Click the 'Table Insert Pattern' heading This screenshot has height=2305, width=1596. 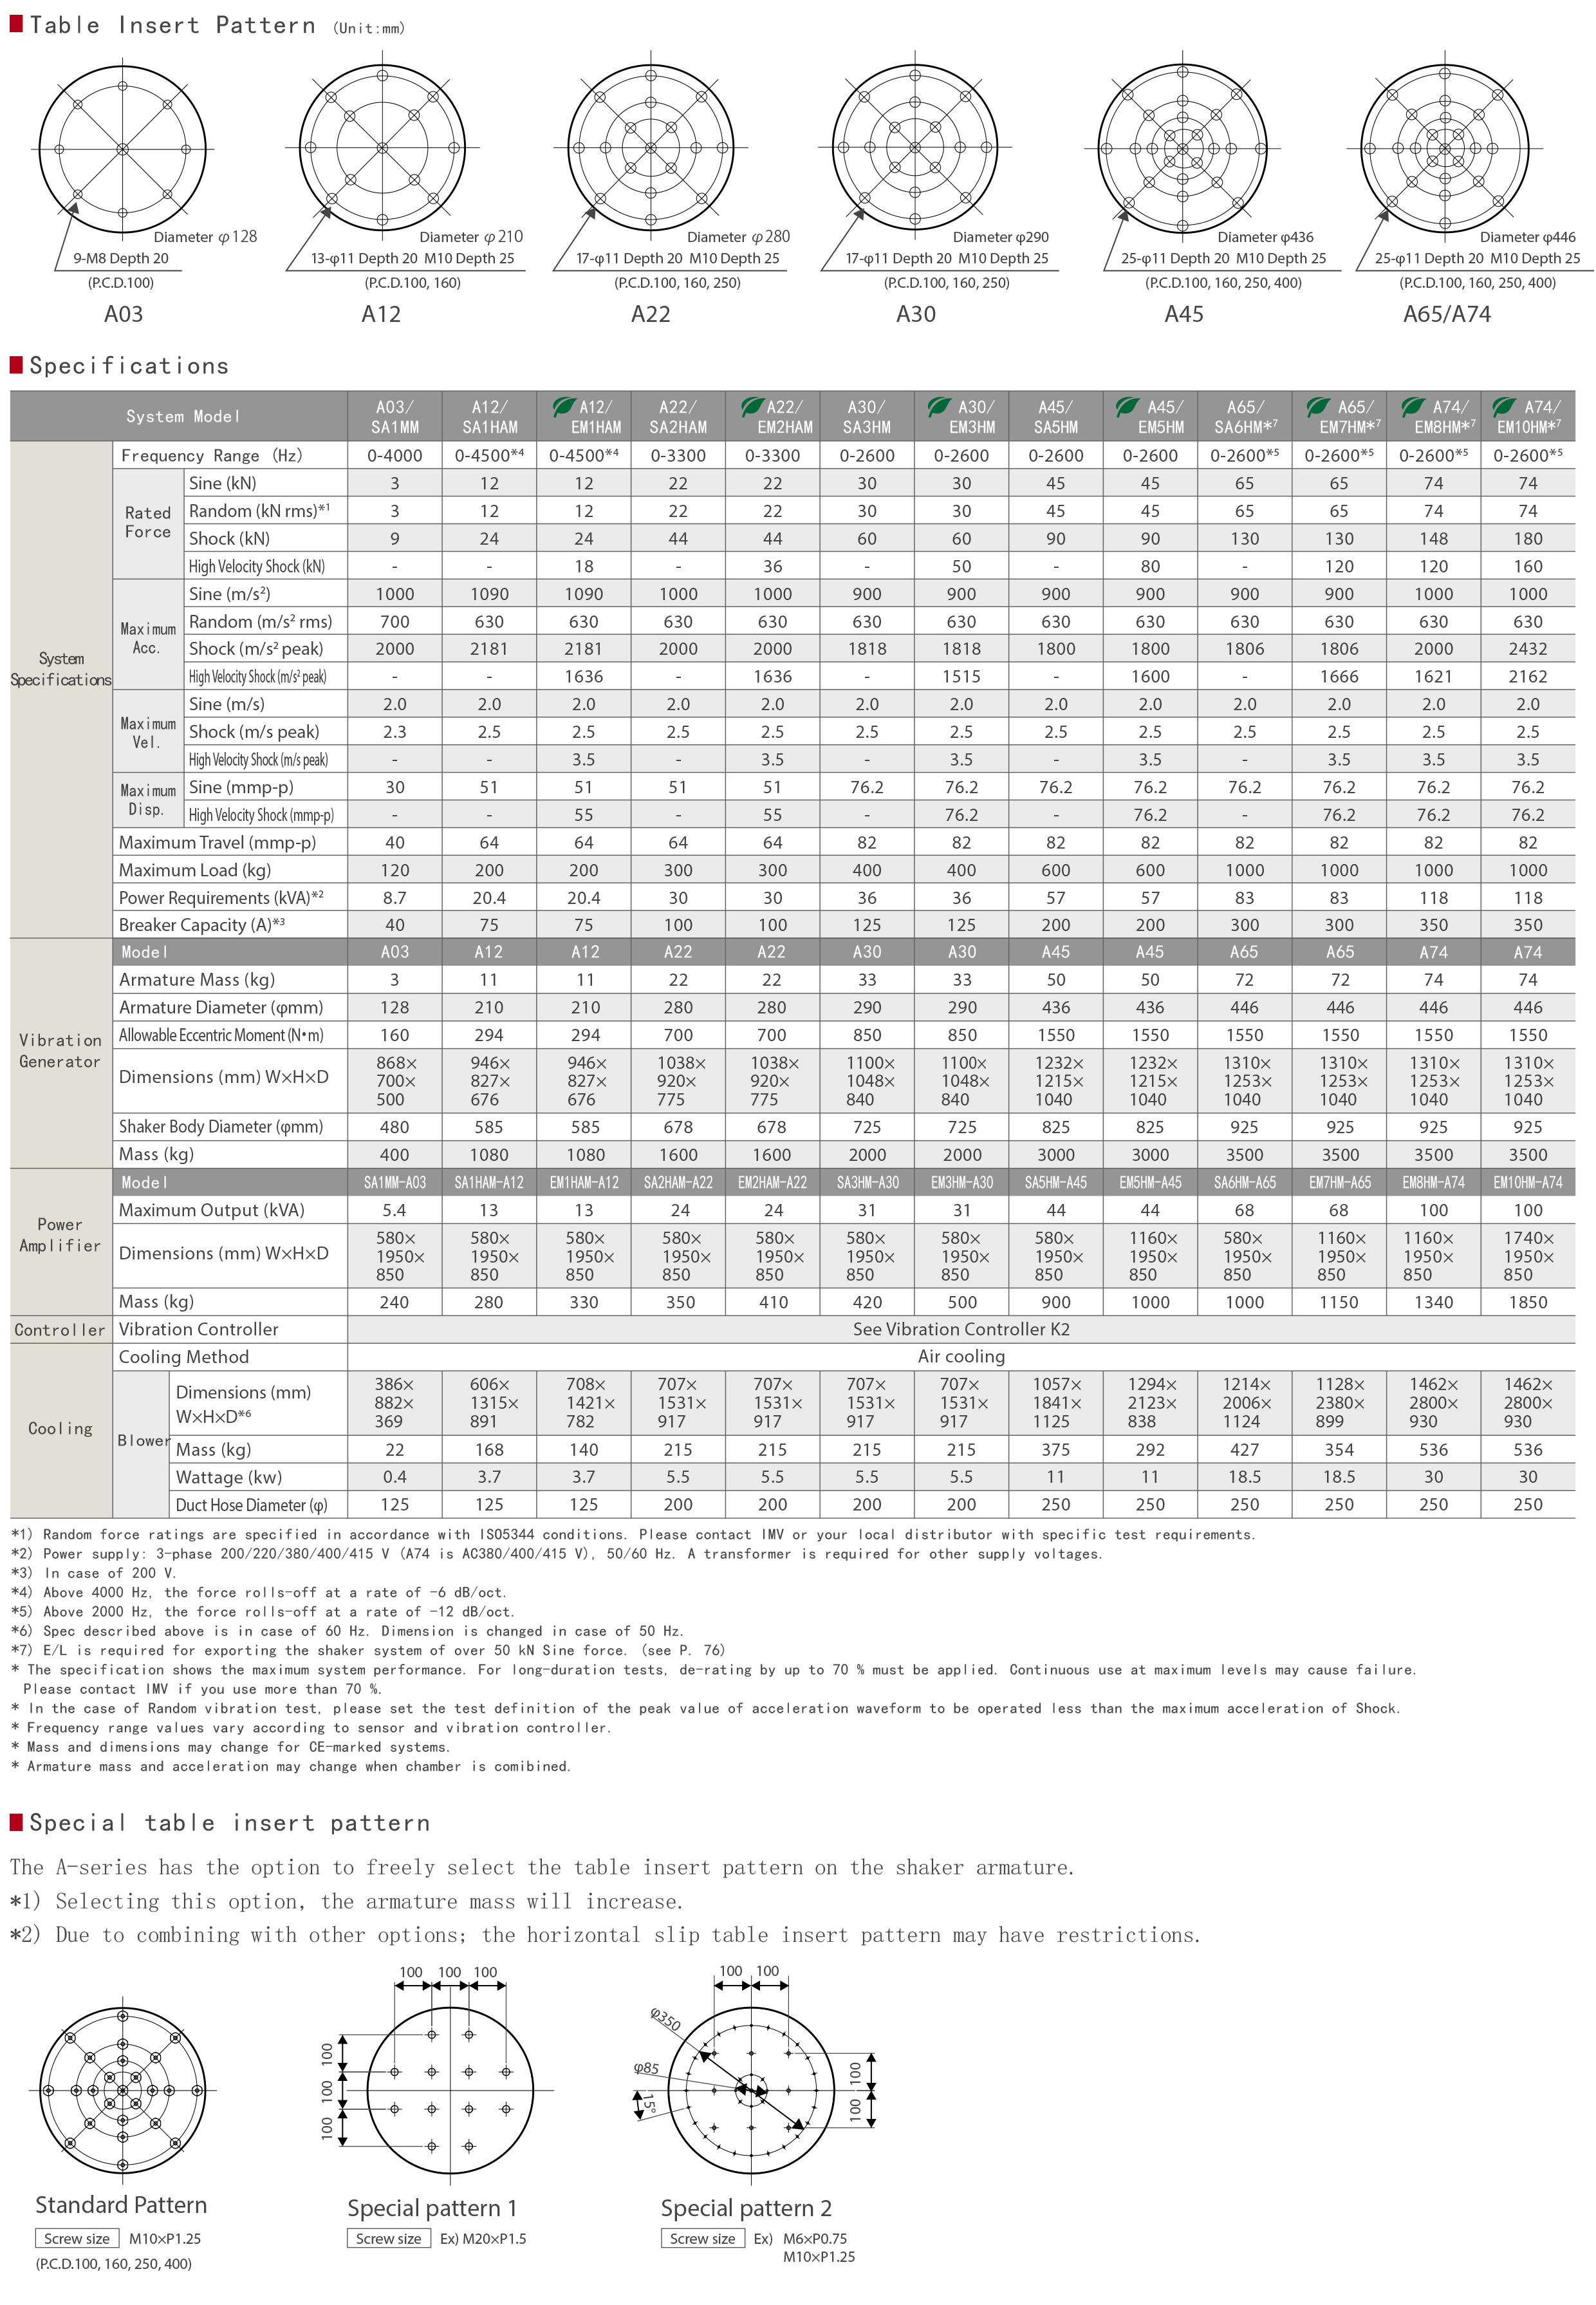172,25
